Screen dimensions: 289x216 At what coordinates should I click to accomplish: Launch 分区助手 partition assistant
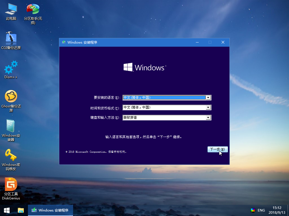(x=32, y=11)
